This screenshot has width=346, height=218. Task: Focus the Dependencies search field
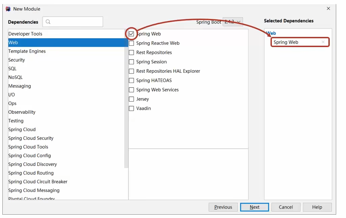pyautogui.click(x=73, y=22)
